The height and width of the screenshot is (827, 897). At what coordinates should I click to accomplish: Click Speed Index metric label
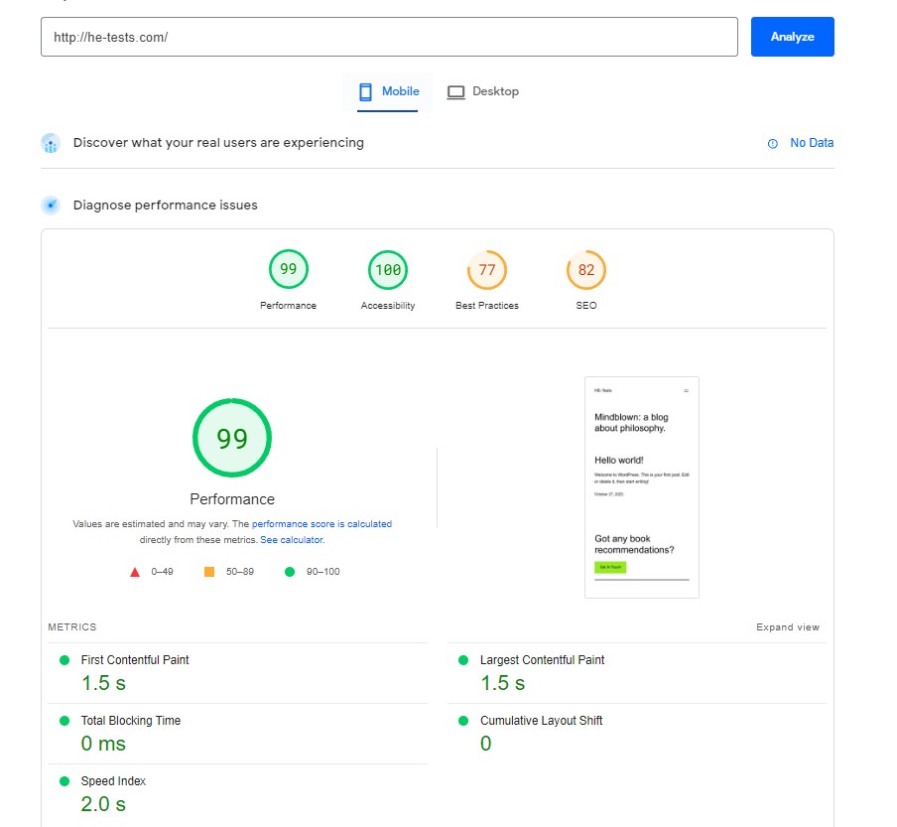pos(113,781)
